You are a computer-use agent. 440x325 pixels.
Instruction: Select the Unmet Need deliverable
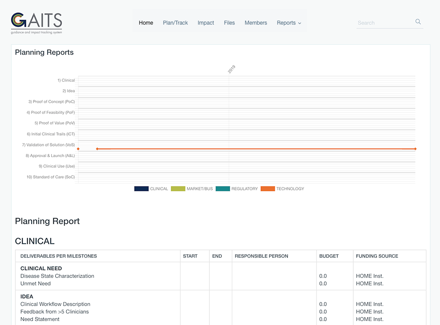(x=35, y=284)
